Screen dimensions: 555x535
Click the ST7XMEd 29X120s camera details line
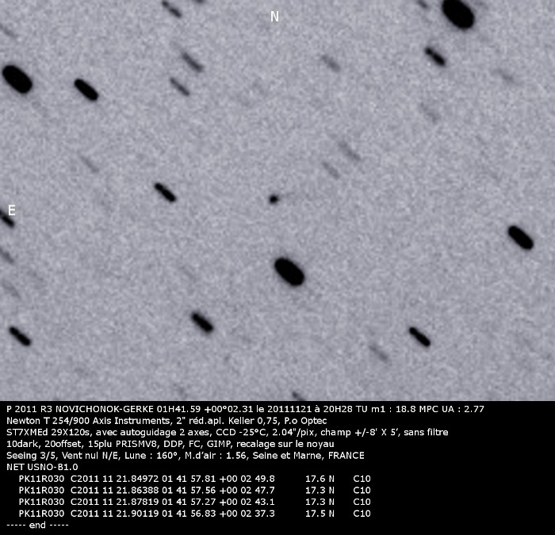coord(226,433)
